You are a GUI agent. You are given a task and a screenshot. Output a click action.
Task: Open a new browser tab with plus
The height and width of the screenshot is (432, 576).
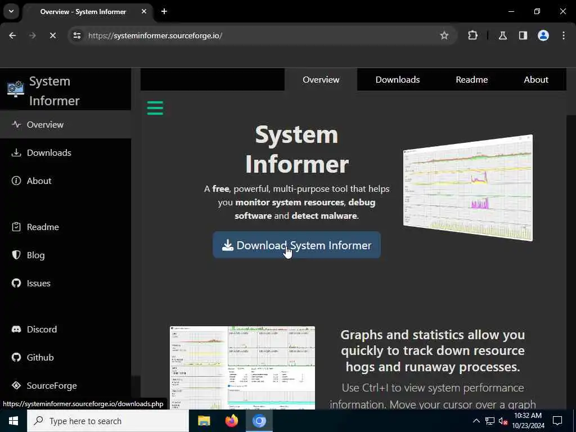click(164, 11)
